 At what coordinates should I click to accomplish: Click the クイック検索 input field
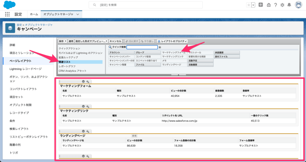coord(142,47)
